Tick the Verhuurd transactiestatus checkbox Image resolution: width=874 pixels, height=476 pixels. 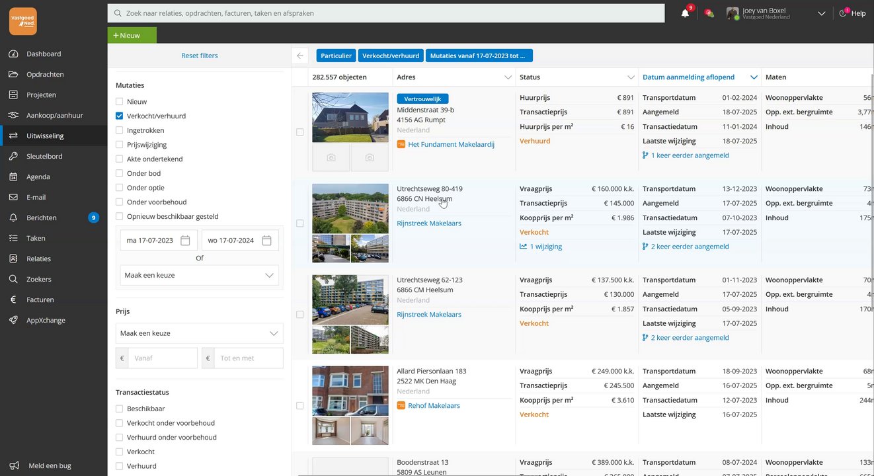pyautogui.click(x=120, y=466)
